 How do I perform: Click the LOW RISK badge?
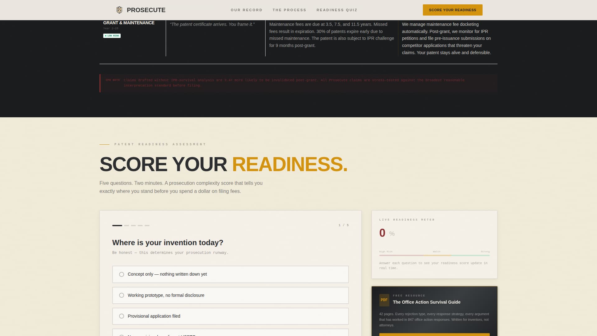point(112,35)
